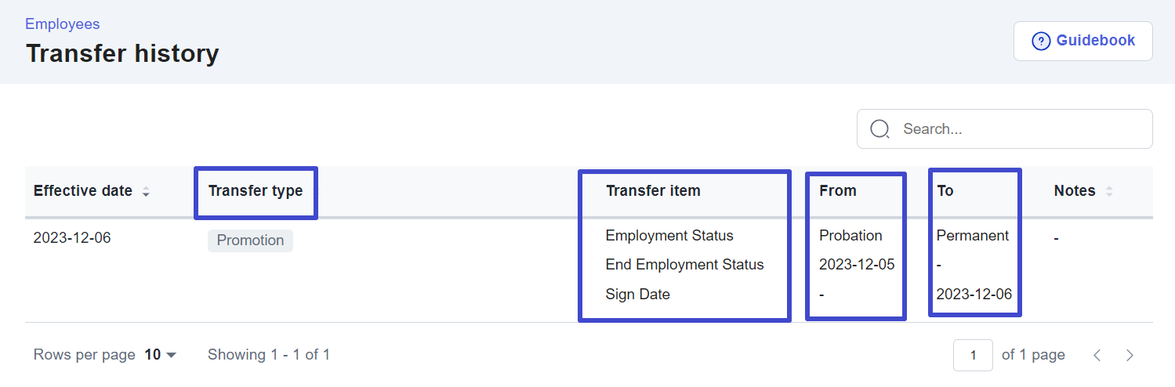
Task: Sort by Effective date arrows icon
Action: pyautogui.click(x=146, y=192)
